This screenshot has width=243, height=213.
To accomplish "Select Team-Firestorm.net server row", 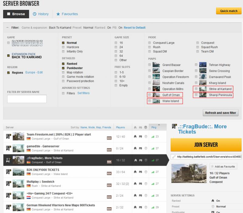I will (x=85, y=137).
